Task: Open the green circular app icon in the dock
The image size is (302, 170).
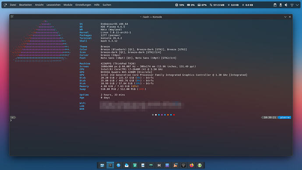Action: (200, 165)
